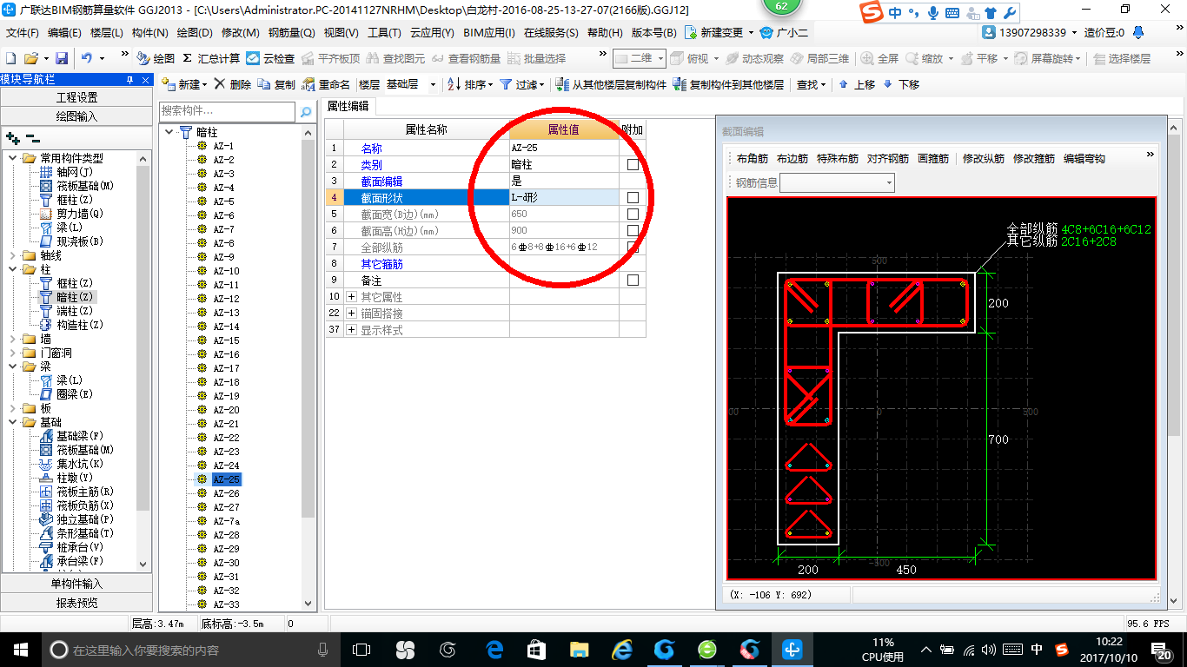Click 工程设置 navigation button
This screenshot has width=1187, height=667.
pyautogui.click(x=76, y=97)
